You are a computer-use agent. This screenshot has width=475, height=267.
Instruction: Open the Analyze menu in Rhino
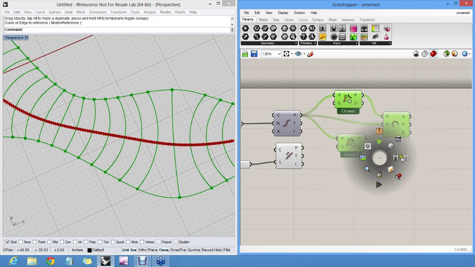click(x=150, y=12)
